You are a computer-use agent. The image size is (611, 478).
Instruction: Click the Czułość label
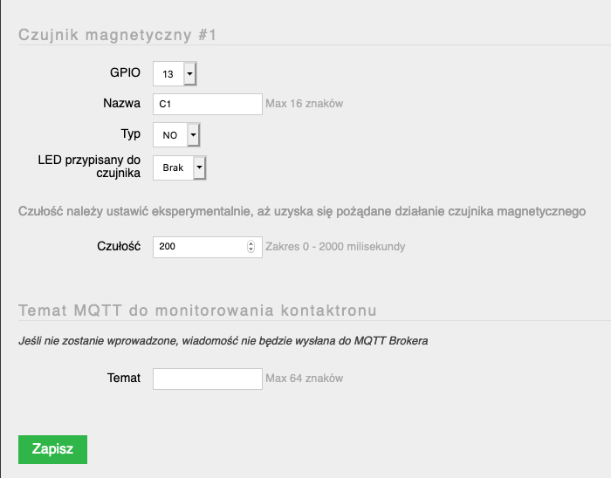[119, 246]
